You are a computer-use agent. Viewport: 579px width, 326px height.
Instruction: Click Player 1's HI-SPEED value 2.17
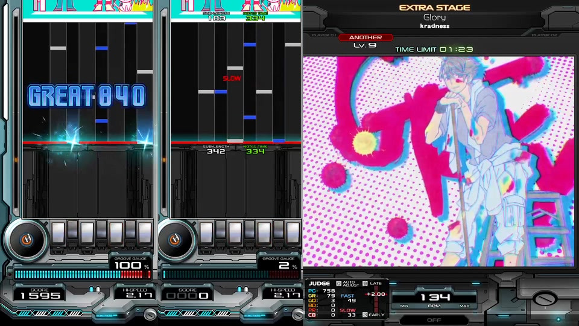[139, 295]
